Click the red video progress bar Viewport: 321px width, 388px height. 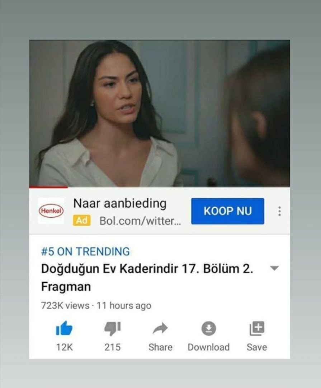(x=48, y=187)
